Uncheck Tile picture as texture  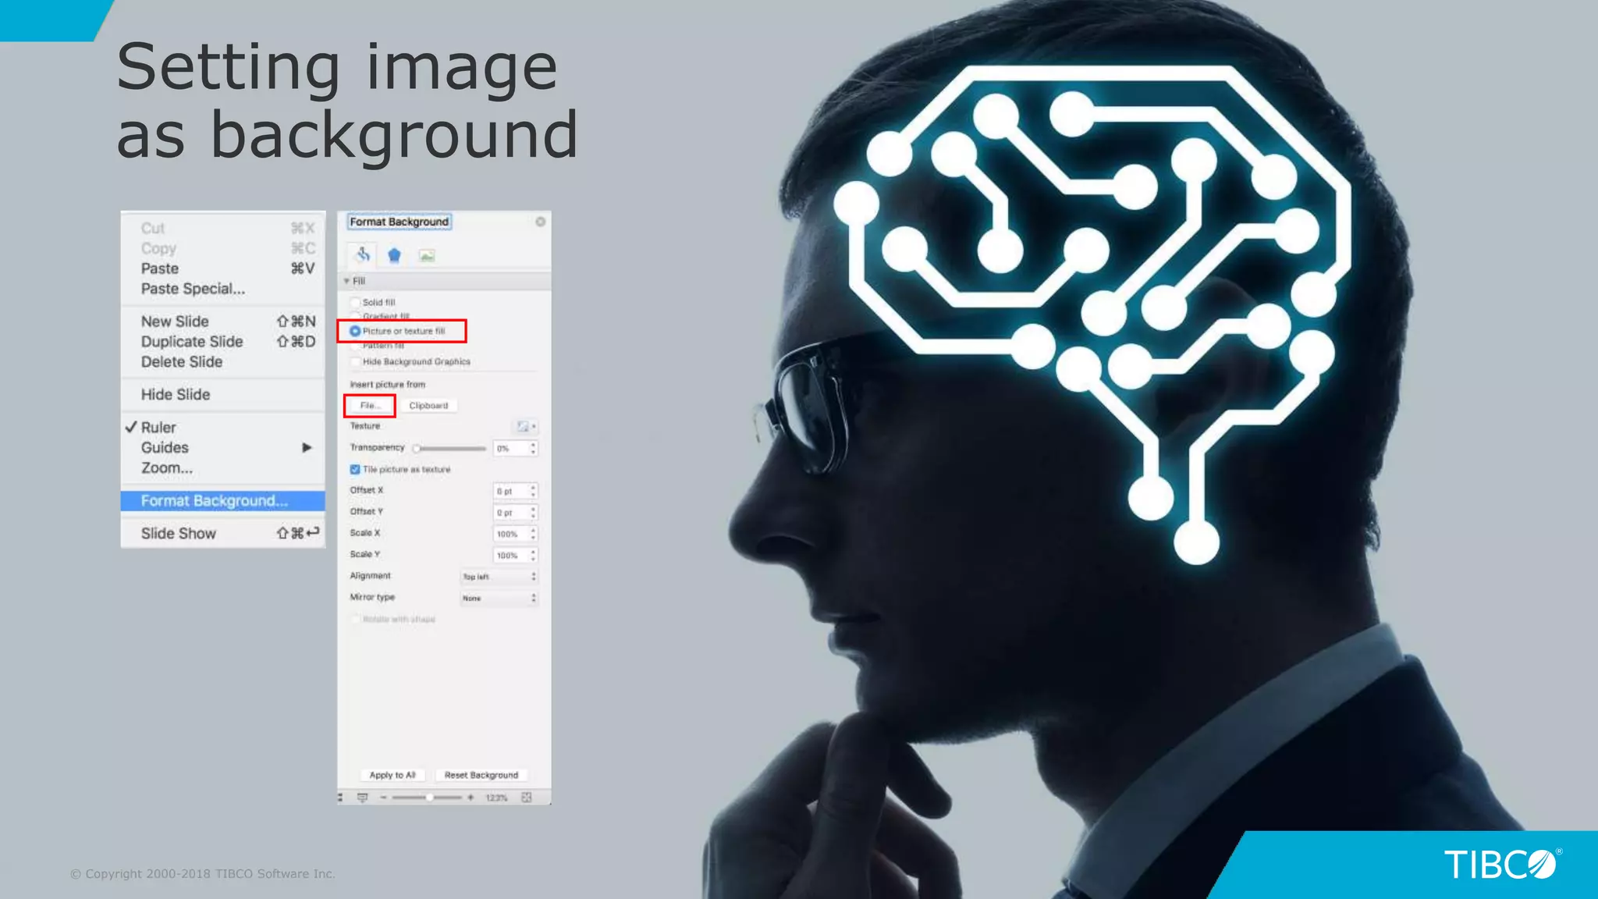(355, 469)
